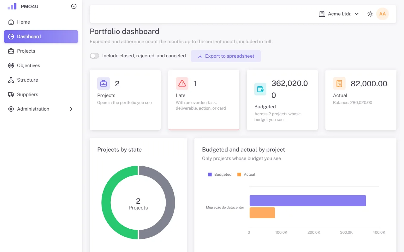Click the orange Actual bar
This screenshot has width=404, height=252.
[x=262, y=213]
